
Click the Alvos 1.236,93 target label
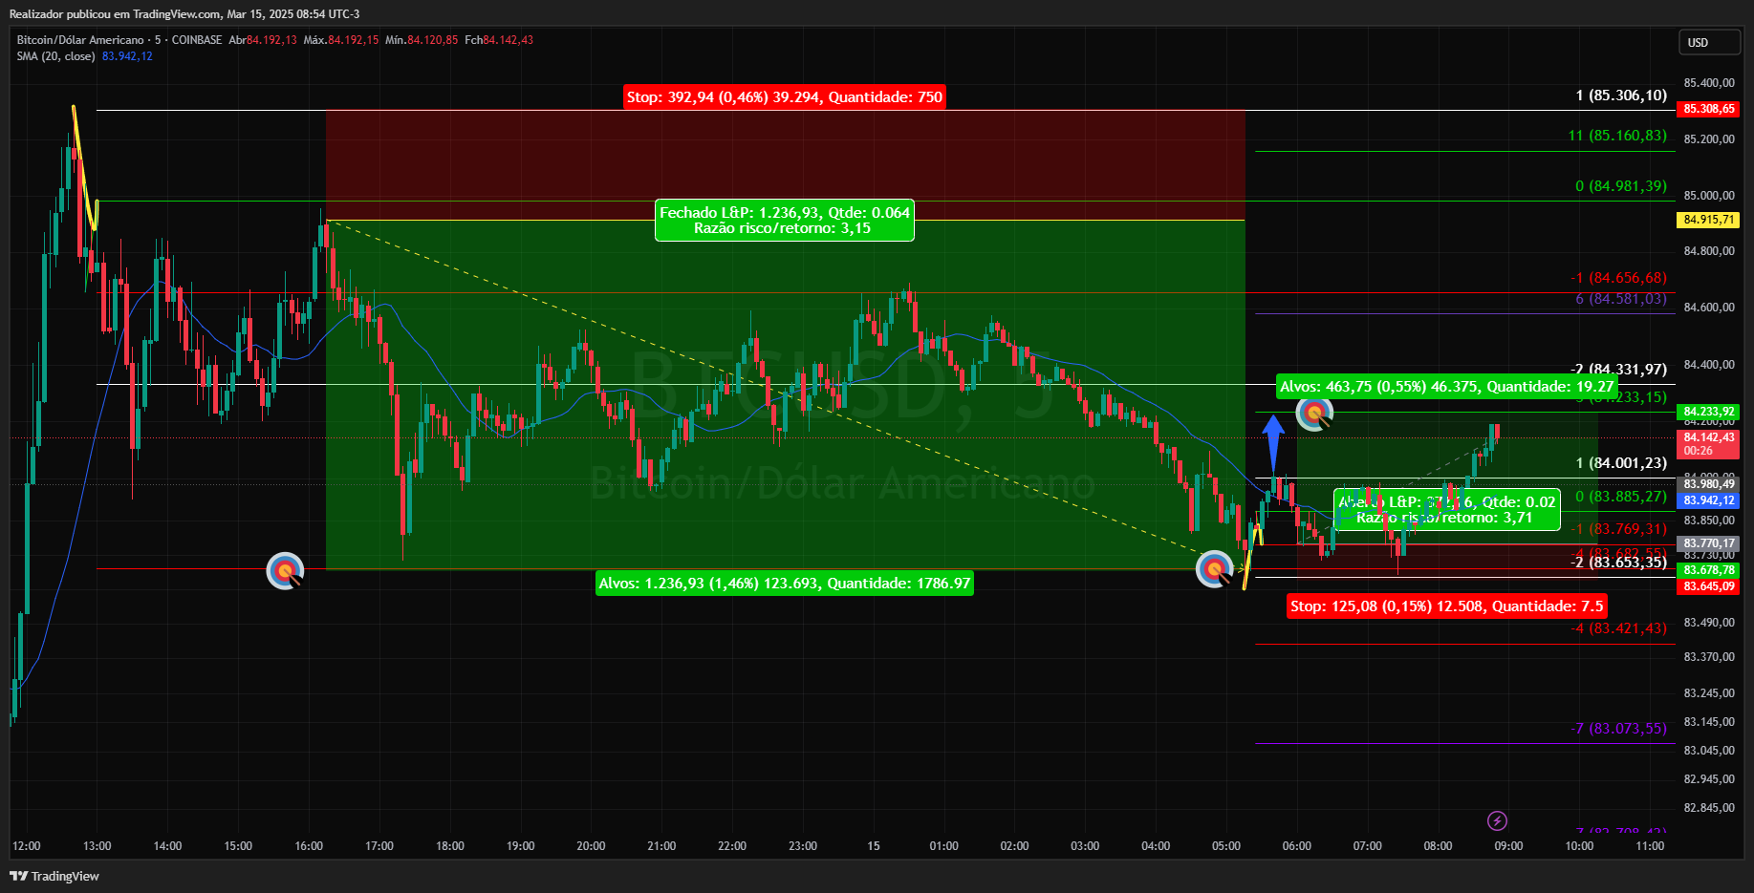point(785,583)
